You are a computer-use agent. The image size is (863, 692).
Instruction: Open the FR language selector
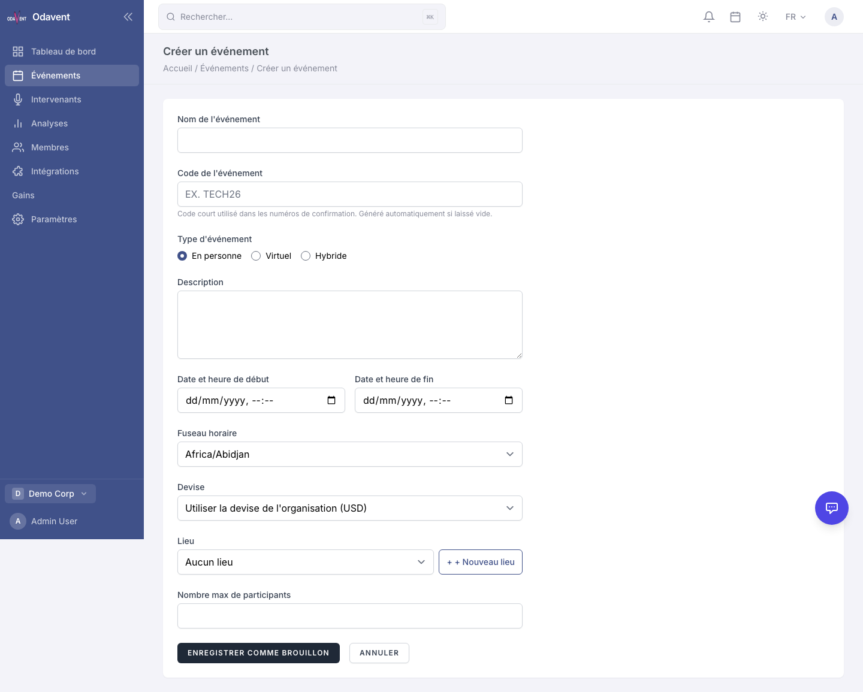pyautogui.click(x=796, y=17)
